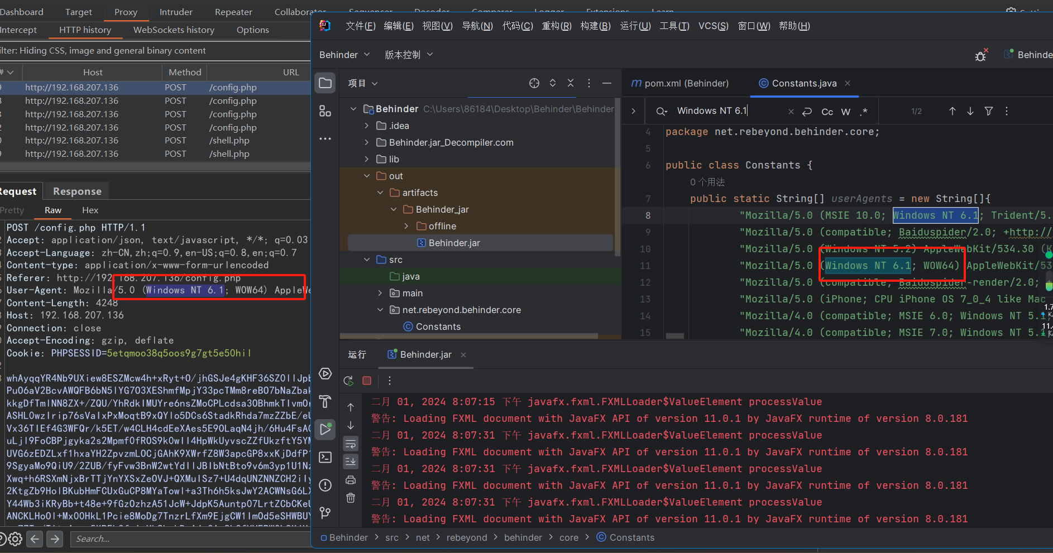Viewport: 1053px width, 553px height.
Task: Toggle soft-wrap in run console
Action: coord(351,444)
